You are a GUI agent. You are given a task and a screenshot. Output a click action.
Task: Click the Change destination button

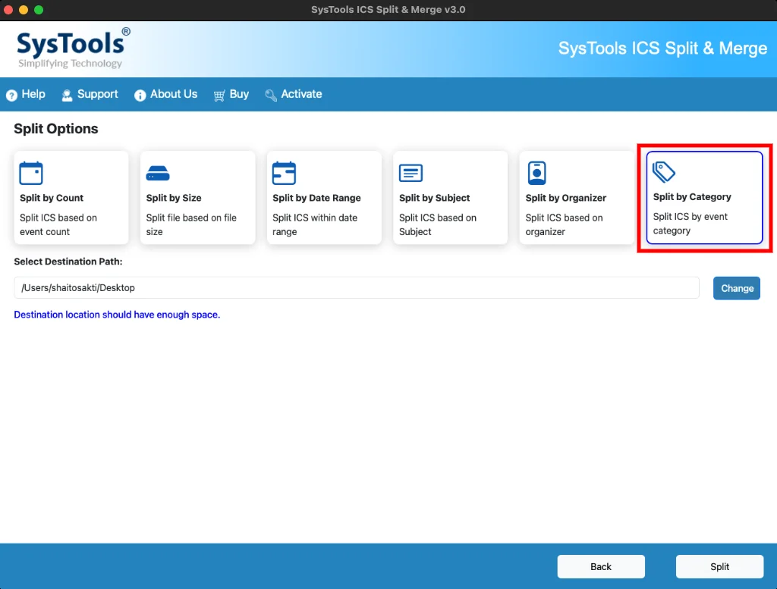[x=736, y=288]
